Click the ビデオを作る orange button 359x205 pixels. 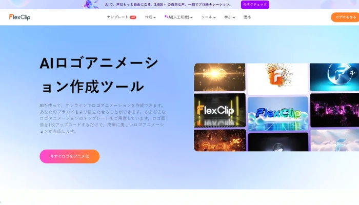coord(345,17)
